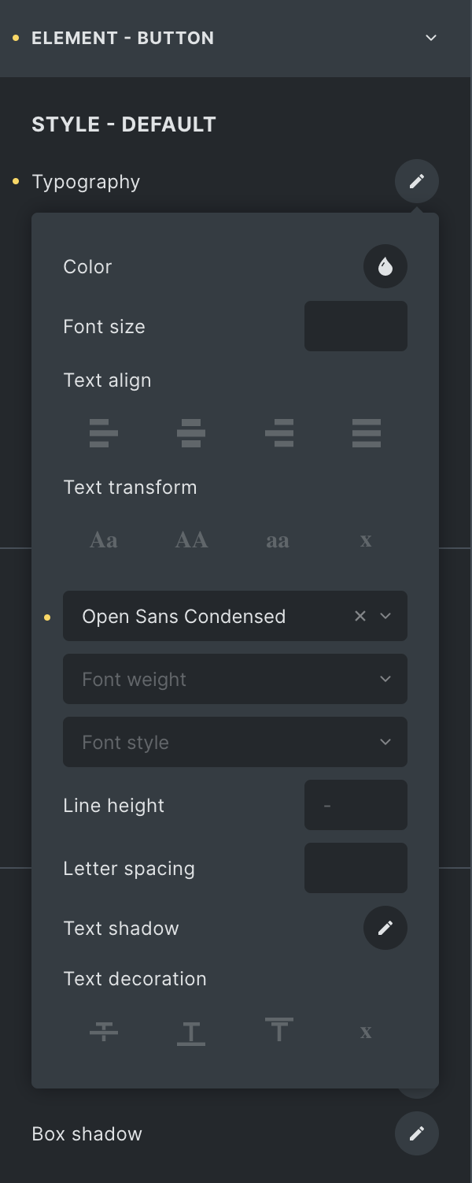Remove text transform with the x option
Viewport: 472px width, 1183px height.
[x=366, y=540]
